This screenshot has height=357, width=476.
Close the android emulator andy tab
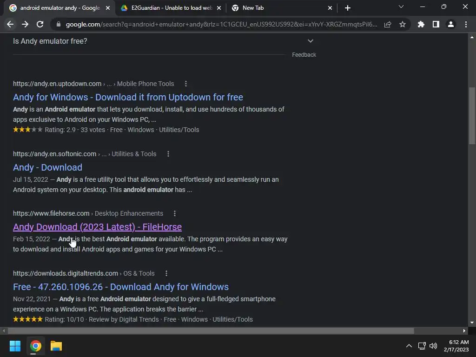click(x=108, y=8)
